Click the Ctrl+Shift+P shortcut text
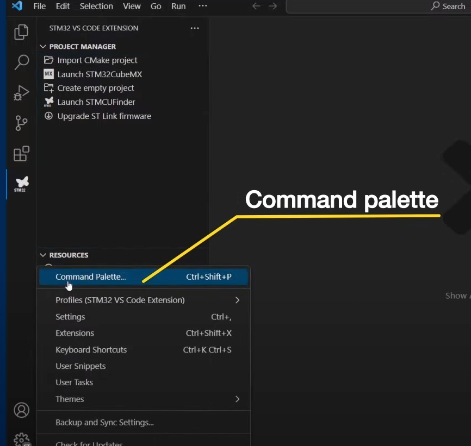The image size is (471, 446). pyautogui.click(x=209, y=277)
